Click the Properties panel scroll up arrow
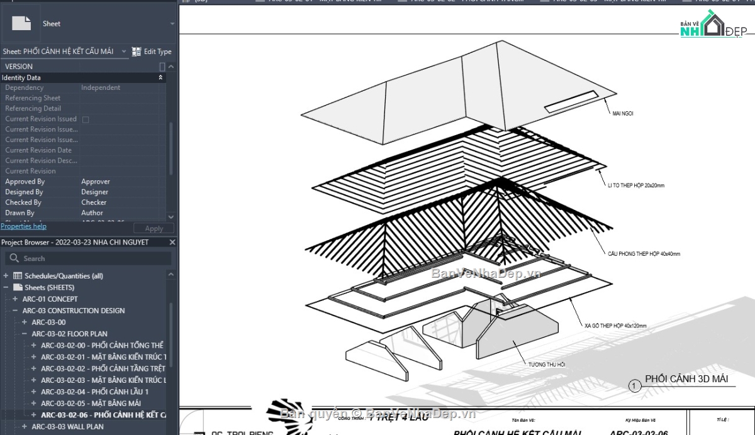The image size is (755, 435). (171, 67)
